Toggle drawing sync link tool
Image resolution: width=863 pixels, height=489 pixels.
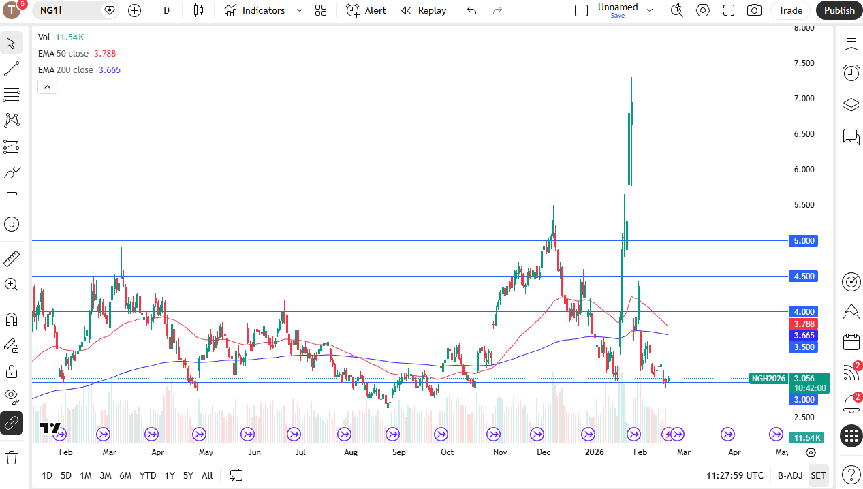[x=12, y=423]
